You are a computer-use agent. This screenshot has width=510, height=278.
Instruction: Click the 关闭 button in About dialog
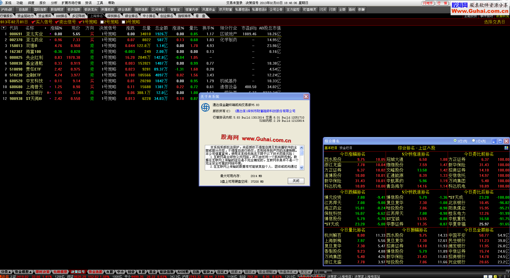296,181
